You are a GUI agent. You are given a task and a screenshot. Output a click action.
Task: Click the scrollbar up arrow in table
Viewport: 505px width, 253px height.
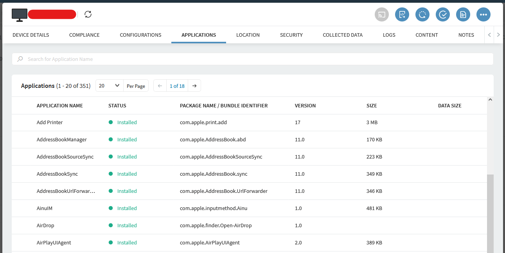491,100
